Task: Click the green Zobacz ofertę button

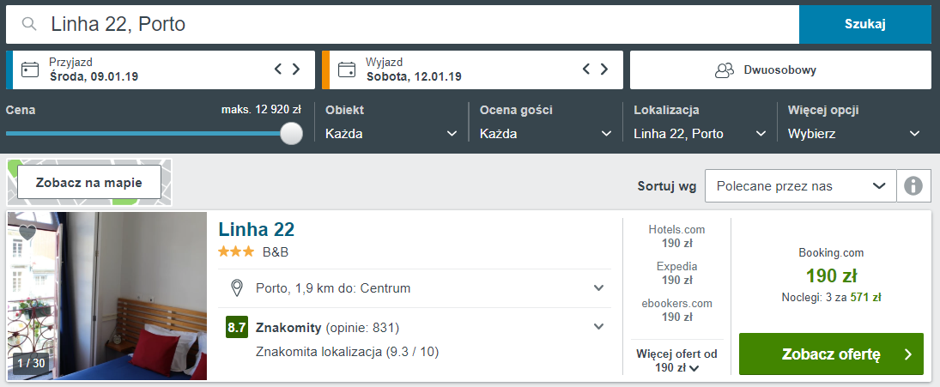Action: (831, 354)
